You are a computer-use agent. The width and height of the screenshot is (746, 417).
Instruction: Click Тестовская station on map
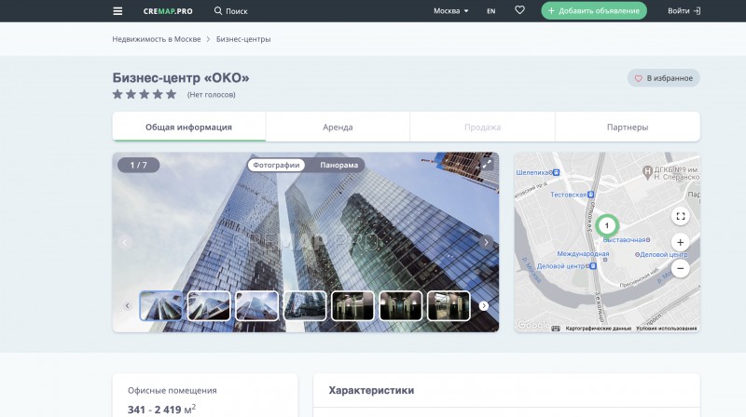(x=573, y=195)
